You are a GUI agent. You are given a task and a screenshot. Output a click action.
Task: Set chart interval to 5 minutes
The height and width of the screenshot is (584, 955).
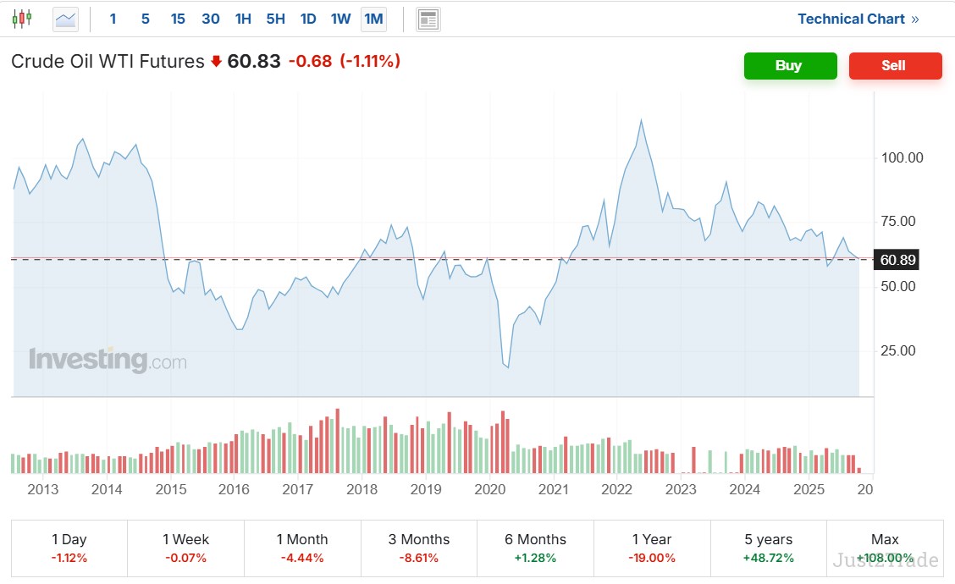click(146, 19)
